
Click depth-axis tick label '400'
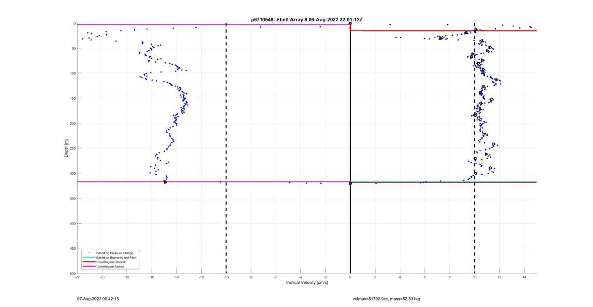[x=72, y=223]
